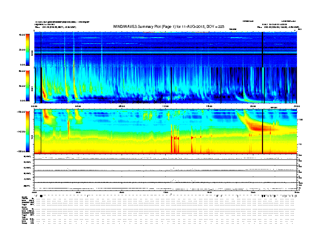Screen dimensions: 320x247
Task: Click the -155.00 label on TNR color scale
Action: click(x=21, y=151)
